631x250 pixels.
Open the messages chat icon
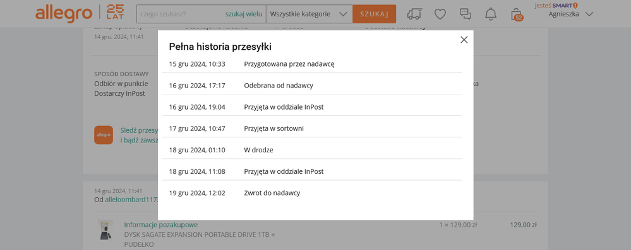point(466,14)
